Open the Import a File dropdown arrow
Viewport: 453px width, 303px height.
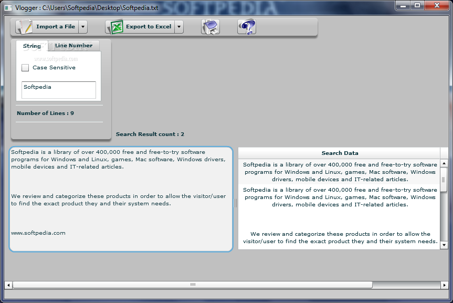(83, 27)
